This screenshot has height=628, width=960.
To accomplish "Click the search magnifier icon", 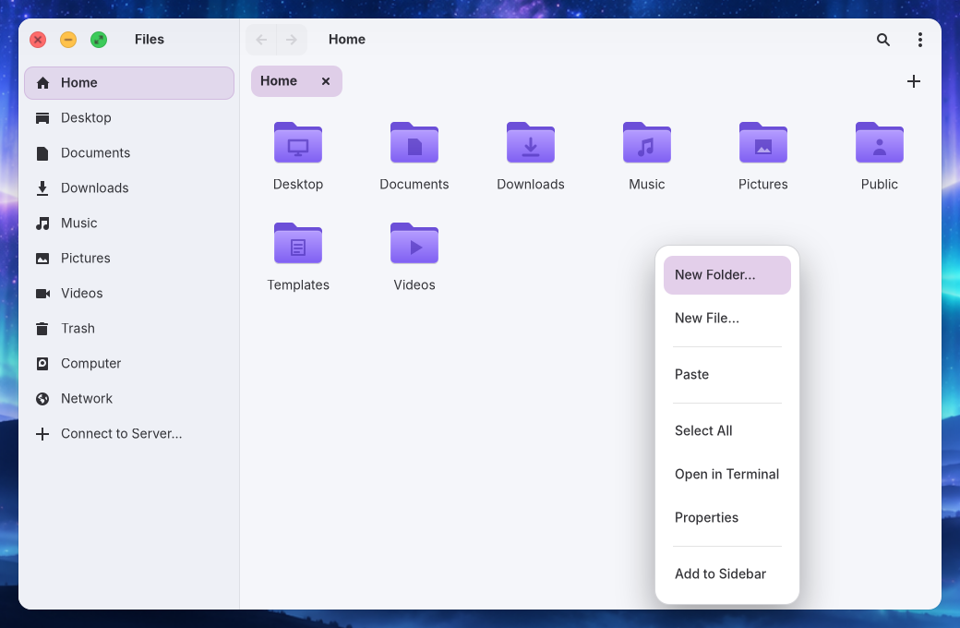I will point(882,40).
